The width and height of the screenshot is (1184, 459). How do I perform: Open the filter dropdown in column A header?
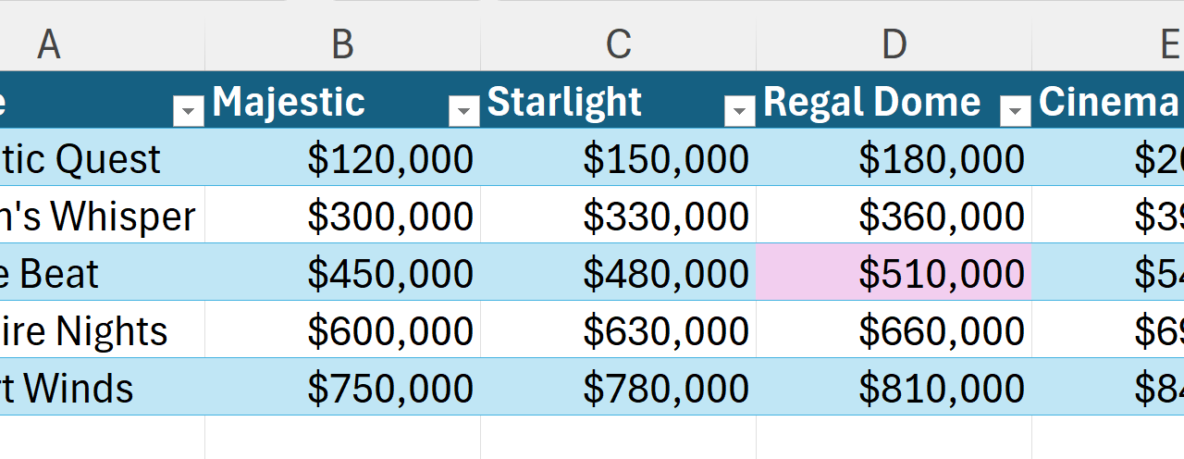pos(188,112)
